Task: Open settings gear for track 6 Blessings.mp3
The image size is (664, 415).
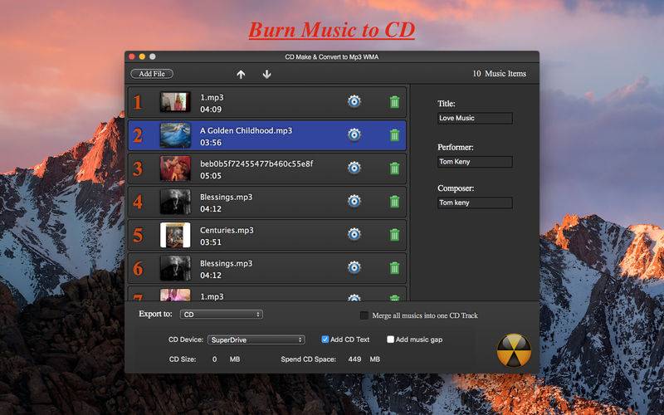Action: (x=354, y=267)
